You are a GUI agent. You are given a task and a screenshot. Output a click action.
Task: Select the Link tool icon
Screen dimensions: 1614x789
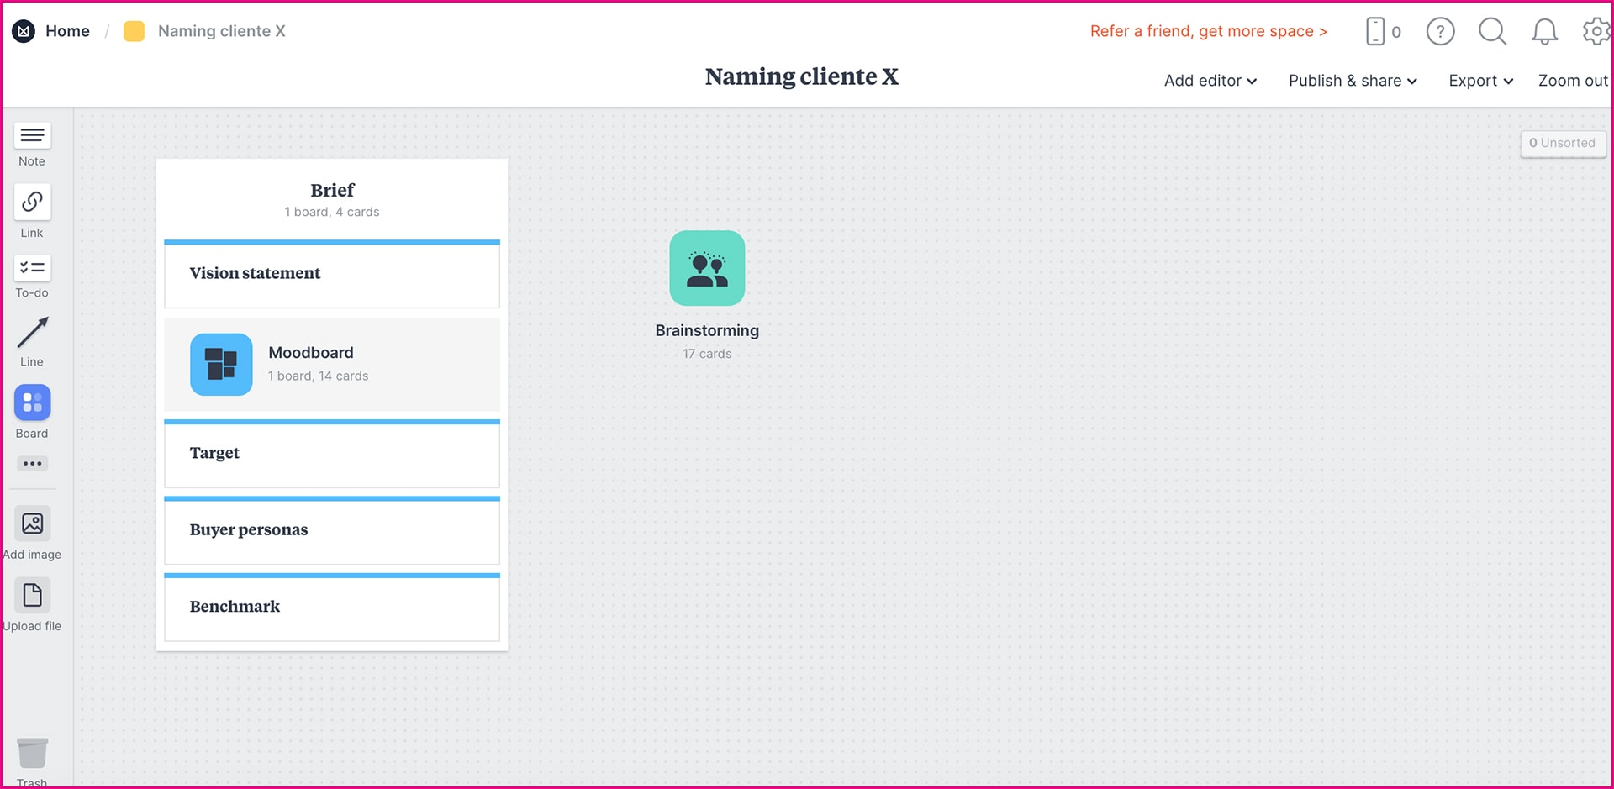pyautogui.click(x=32, y=203)
